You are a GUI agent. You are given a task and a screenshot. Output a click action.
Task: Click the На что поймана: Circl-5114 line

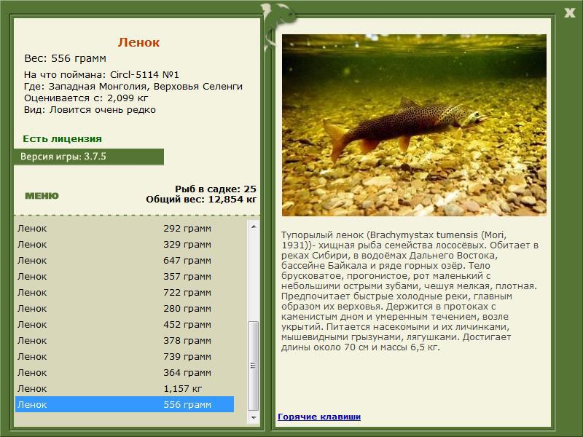101,75
